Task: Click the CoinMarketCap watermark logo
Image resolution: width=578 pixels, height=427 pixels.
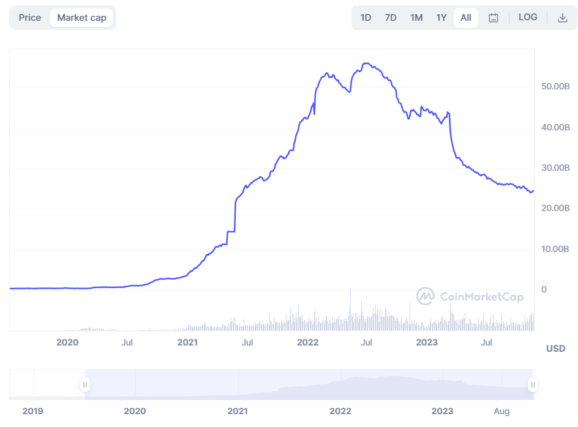Action: [470, 297]
